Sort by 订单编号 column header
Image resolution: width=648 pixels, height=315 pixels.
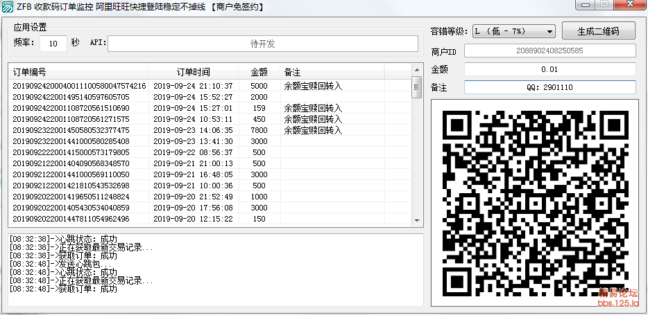point(78,72)
